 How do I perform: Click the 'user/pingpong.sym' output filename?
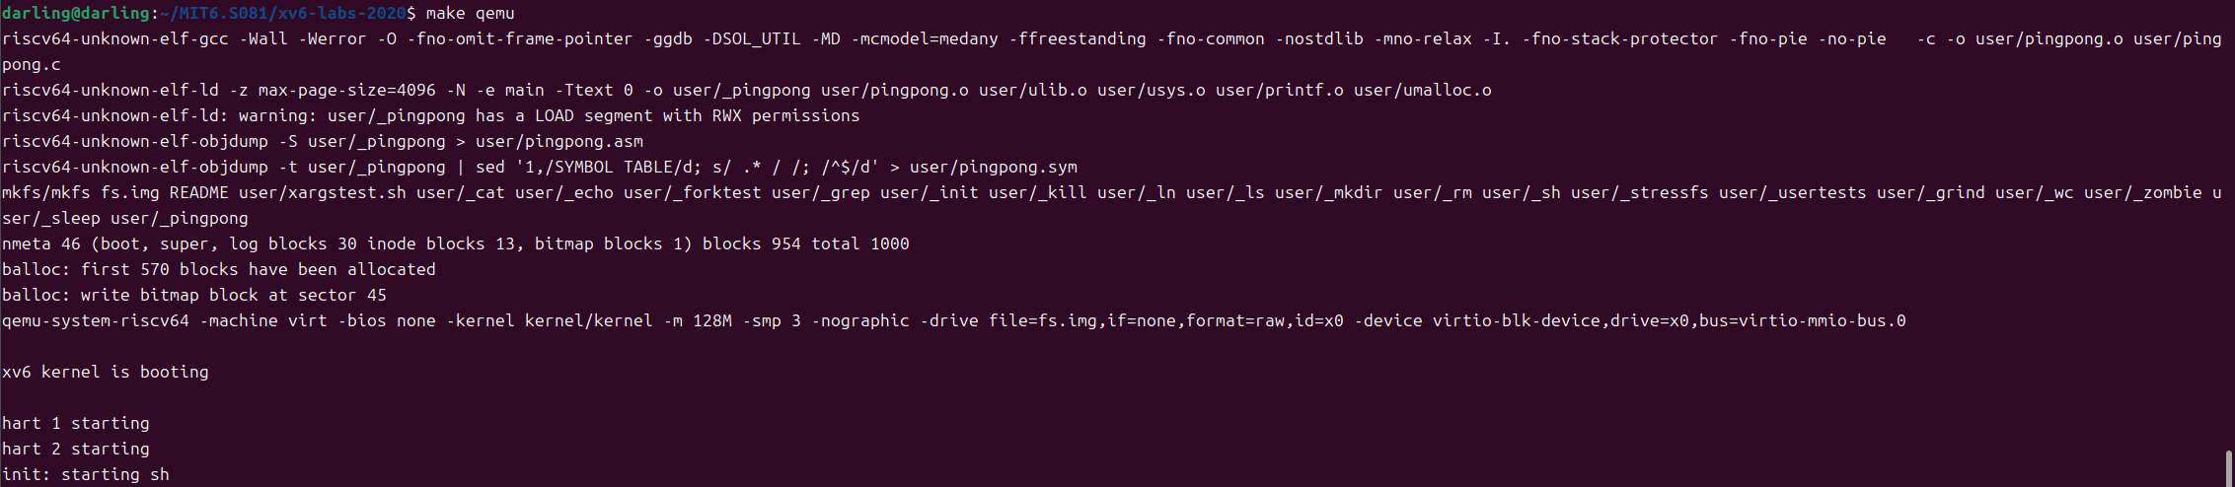coord(994,167)
